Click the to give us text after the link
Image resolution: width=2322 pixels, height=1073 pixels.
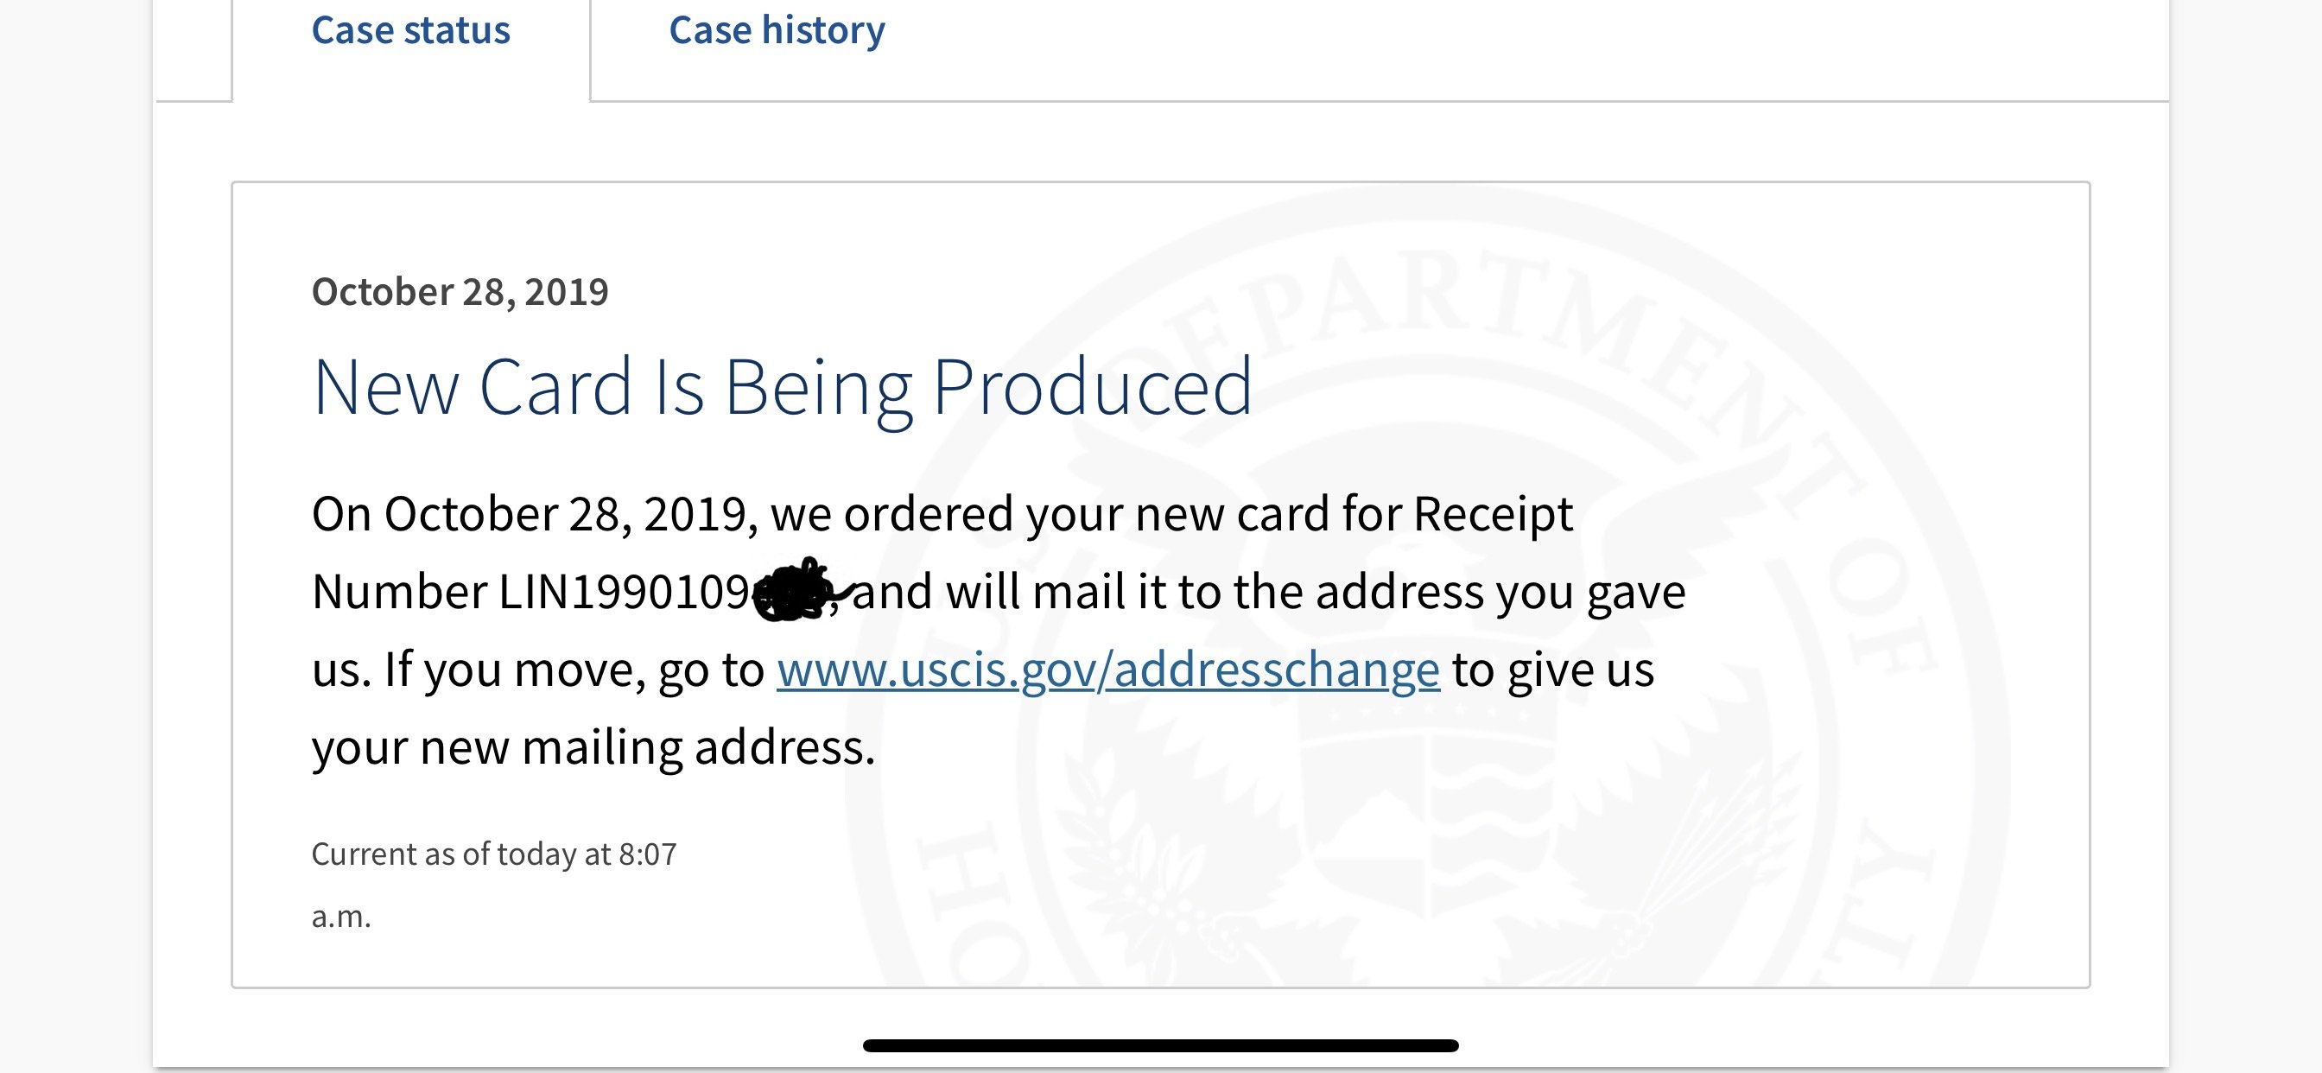1553,670
